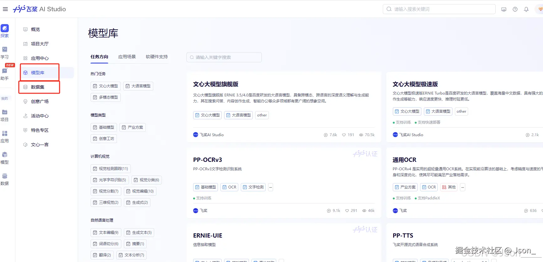Switch to the 任务方向 tab
Image resolution: width=543 pixels, height=262 pixels.
(x=99, y=57)
